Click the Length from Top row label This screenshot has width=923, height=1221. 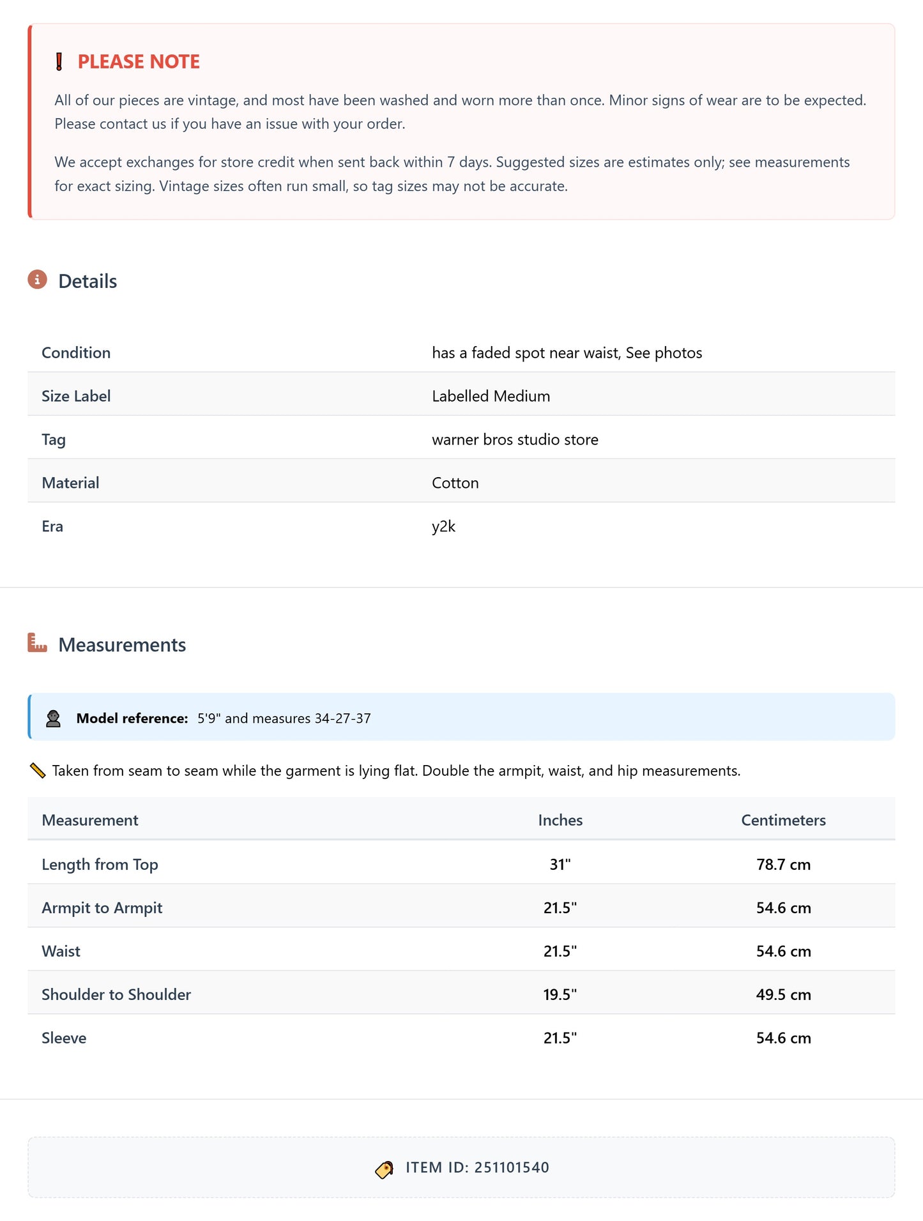[100, 864]
